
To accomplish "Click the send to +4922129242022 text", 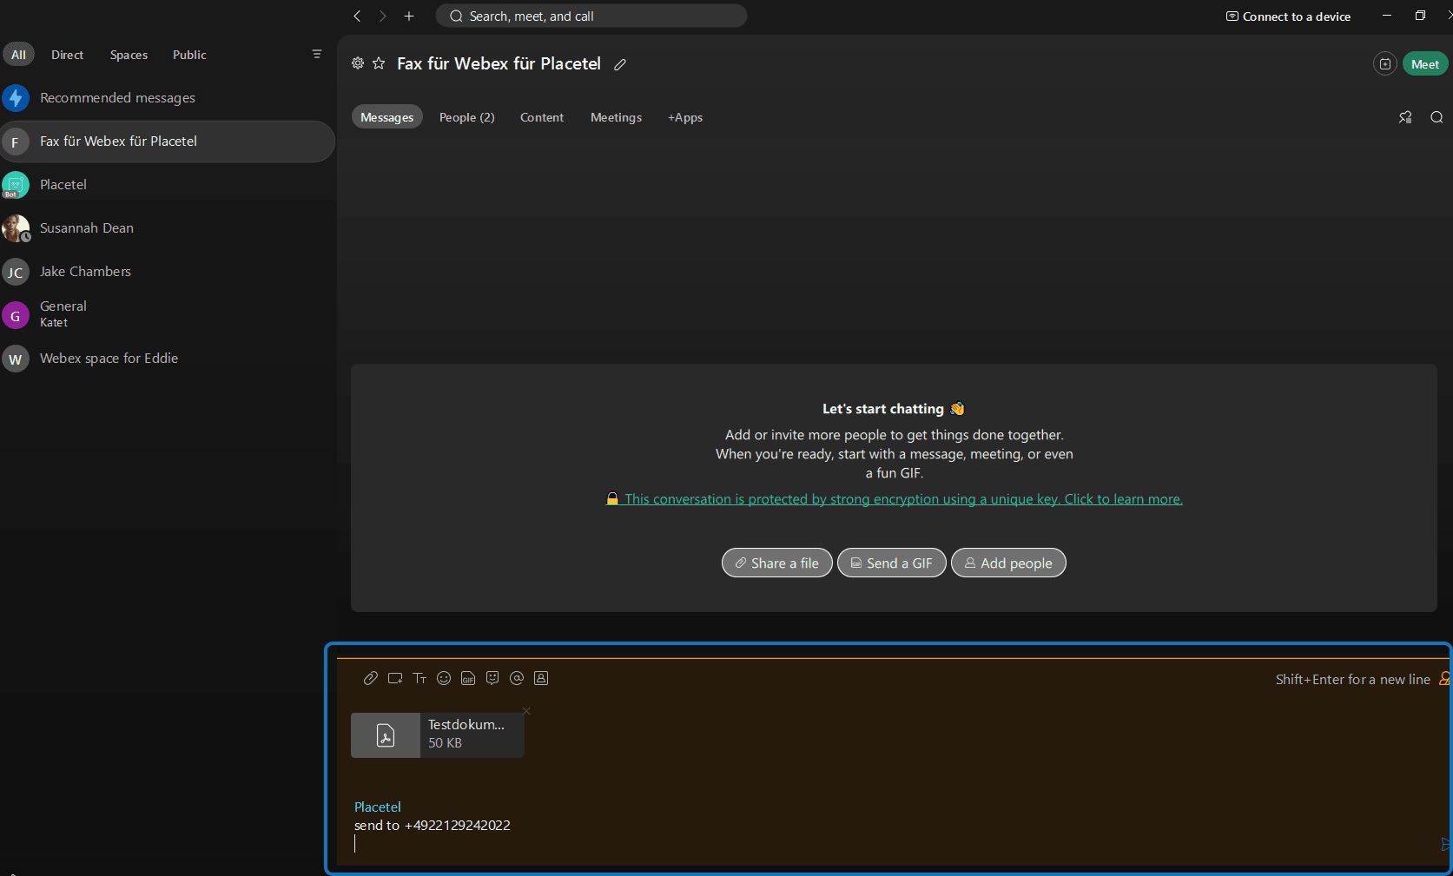I will tap(433, 826).
